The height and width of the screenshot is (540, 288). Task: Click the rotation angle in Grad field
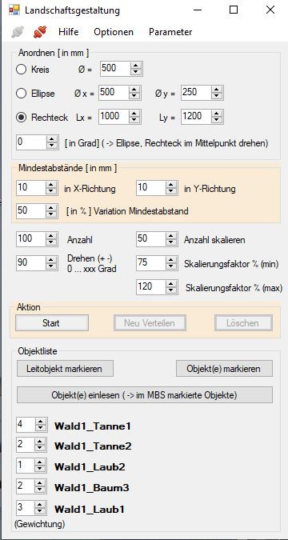click(31, 142)
